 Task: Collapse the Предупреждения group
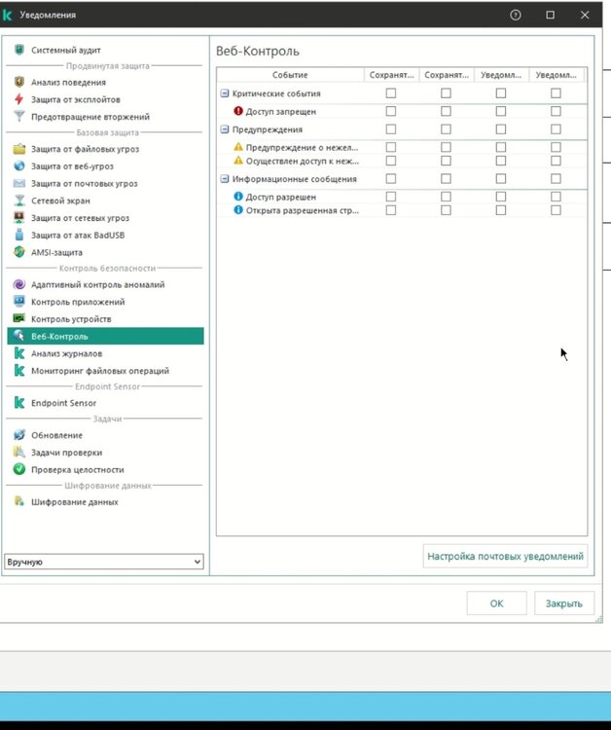(225, 128)
